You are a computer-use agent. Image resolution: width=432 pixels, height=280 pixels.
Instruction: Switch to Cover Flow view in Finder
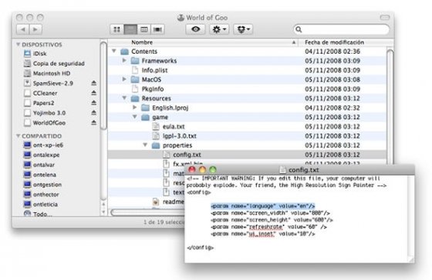click(x=157, y=29)
